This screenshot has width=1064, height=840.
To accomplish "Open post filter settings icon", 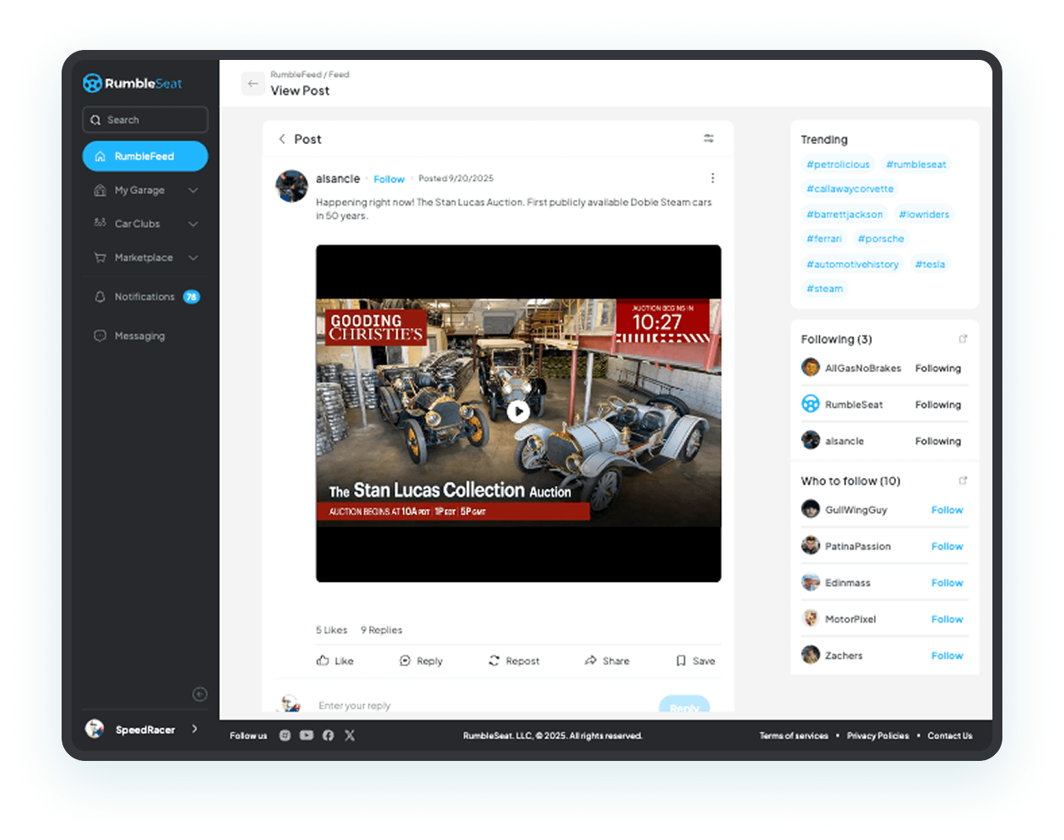I will click(709, 138).
